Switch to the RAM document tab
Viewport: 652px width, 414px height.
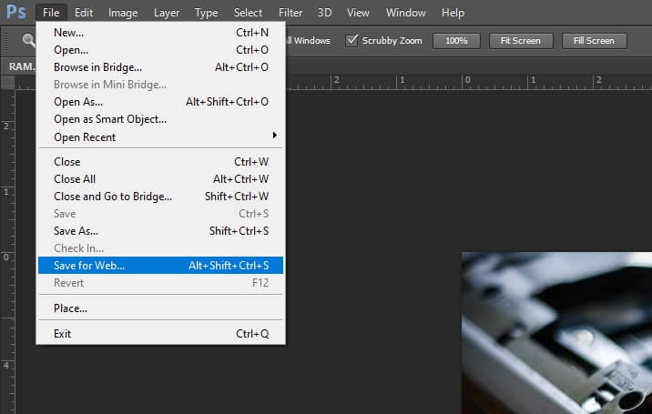(x=20, y=66)
